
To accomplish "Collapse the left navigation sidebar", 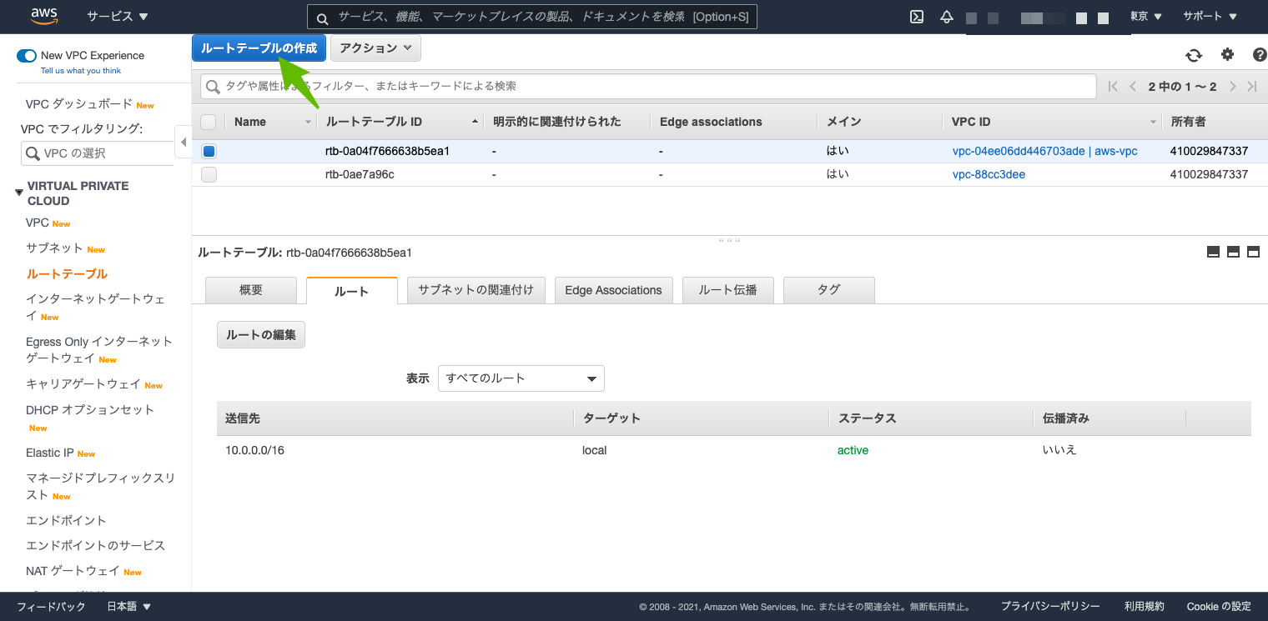I will 183,142.
